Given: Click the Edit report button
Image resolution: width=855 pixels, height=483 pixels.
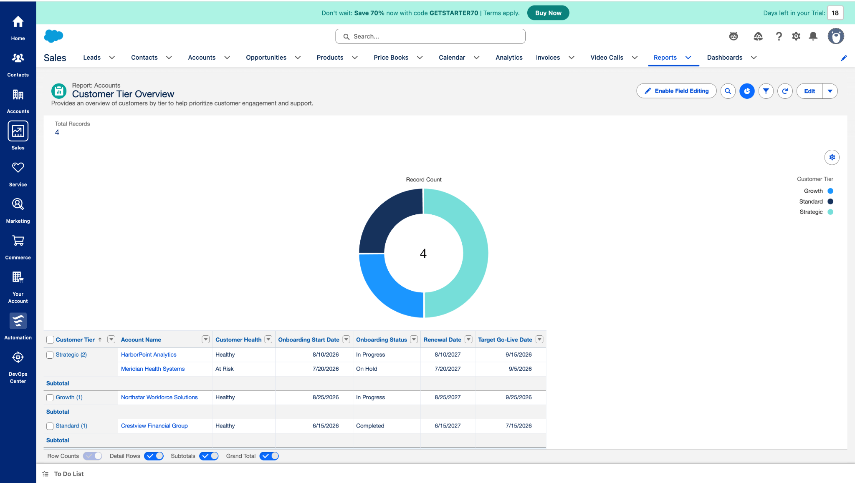Looking at the screenshot, I should [x=809, y=91].
